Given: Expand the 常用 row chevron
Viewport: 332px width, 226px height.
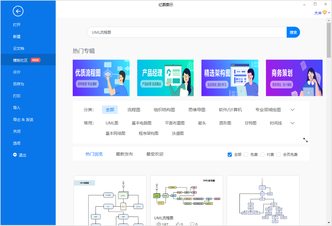Looking at the screenshot, I should (x=292, y=123).
